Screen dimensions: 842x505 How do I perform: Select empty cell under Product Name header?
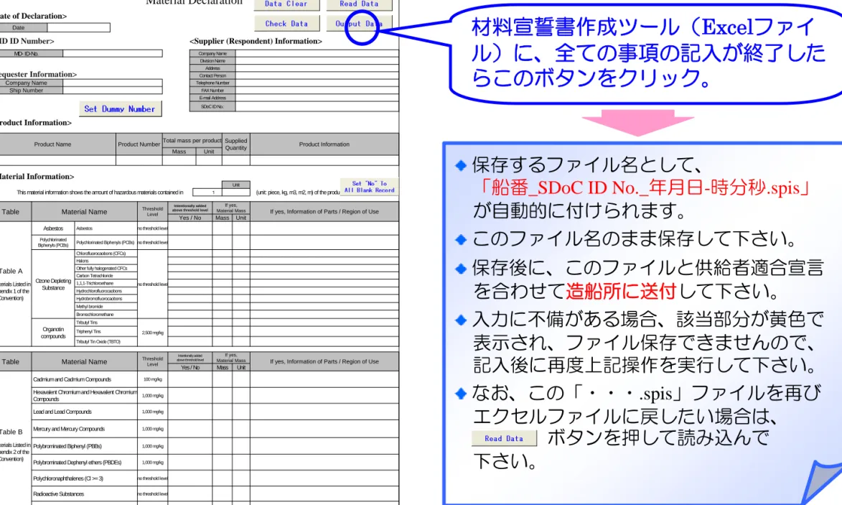[x=57, y=160]
